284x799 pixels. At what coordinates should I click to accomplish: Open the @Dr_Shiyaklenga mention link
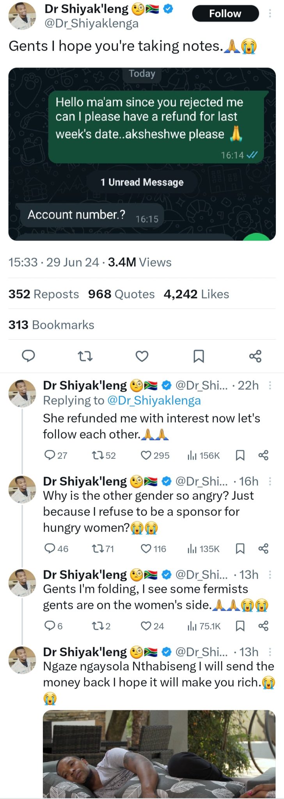click(154, 401)
